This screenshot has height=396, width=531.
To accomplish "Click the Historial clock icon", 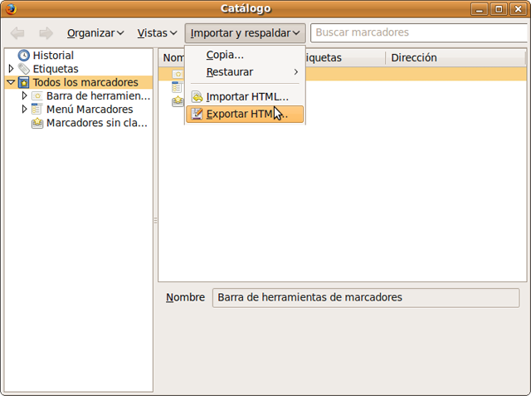I will coord(23,56).
